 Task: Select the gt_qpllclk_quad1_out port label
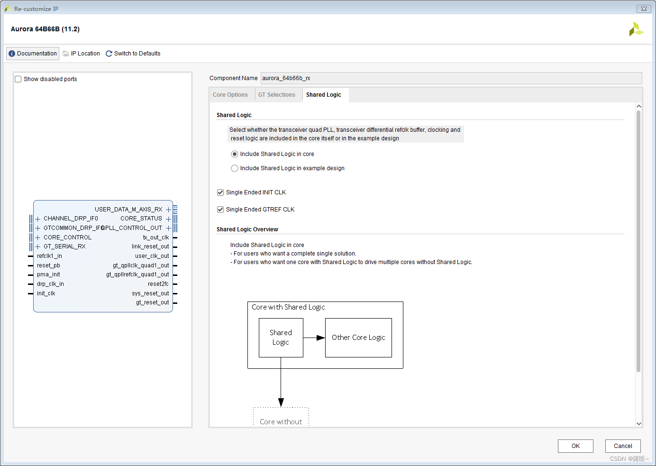point(141,265)
